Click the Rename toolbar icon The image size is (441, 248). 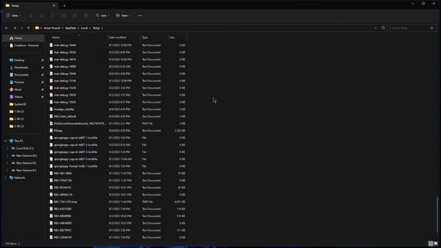[64, 15]
